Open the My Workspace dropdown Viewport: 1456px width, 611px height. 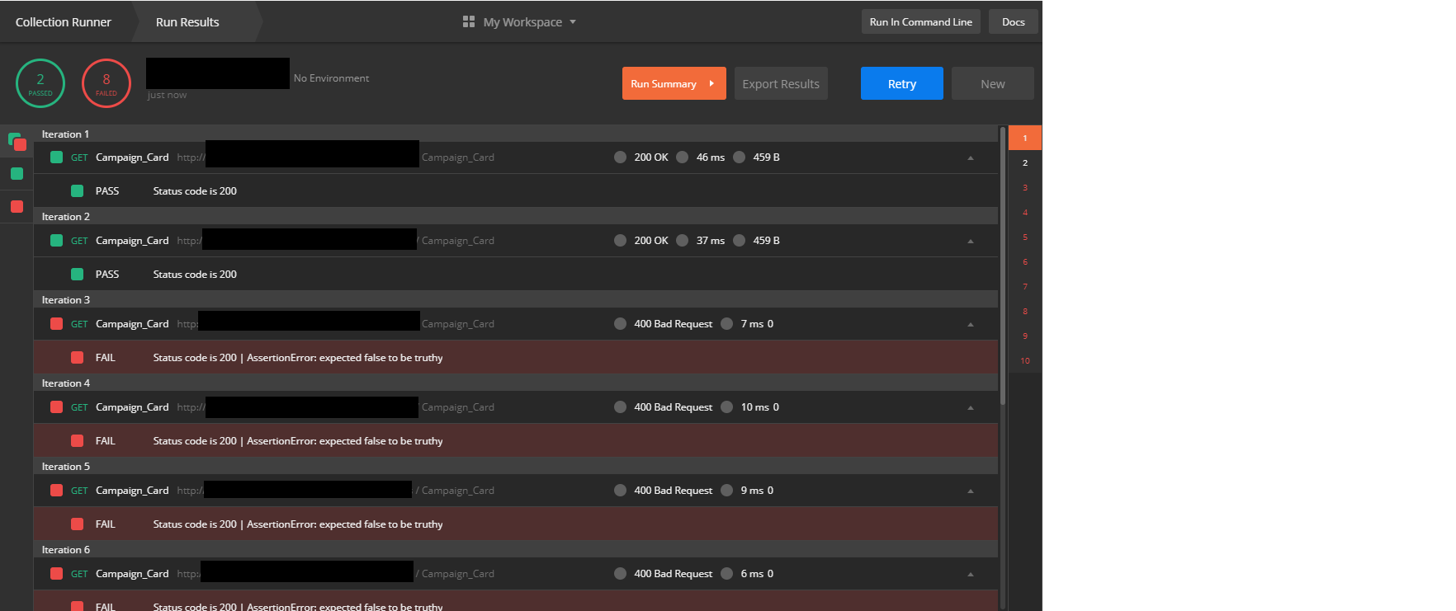click(520, 22)
